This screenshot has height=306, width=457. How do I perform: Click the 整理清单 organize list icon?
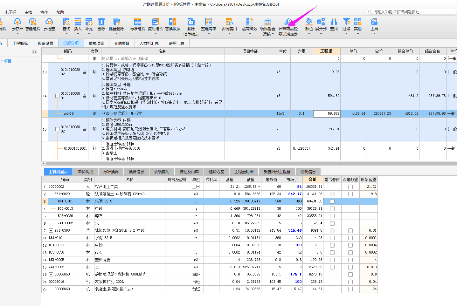pos(209,22)
